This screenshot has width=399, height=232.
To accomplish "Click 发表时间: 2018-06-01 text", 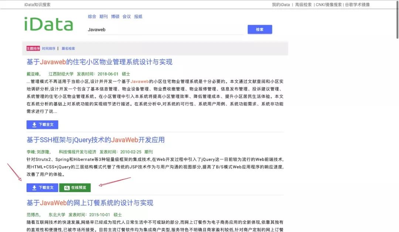I will 98,74.
